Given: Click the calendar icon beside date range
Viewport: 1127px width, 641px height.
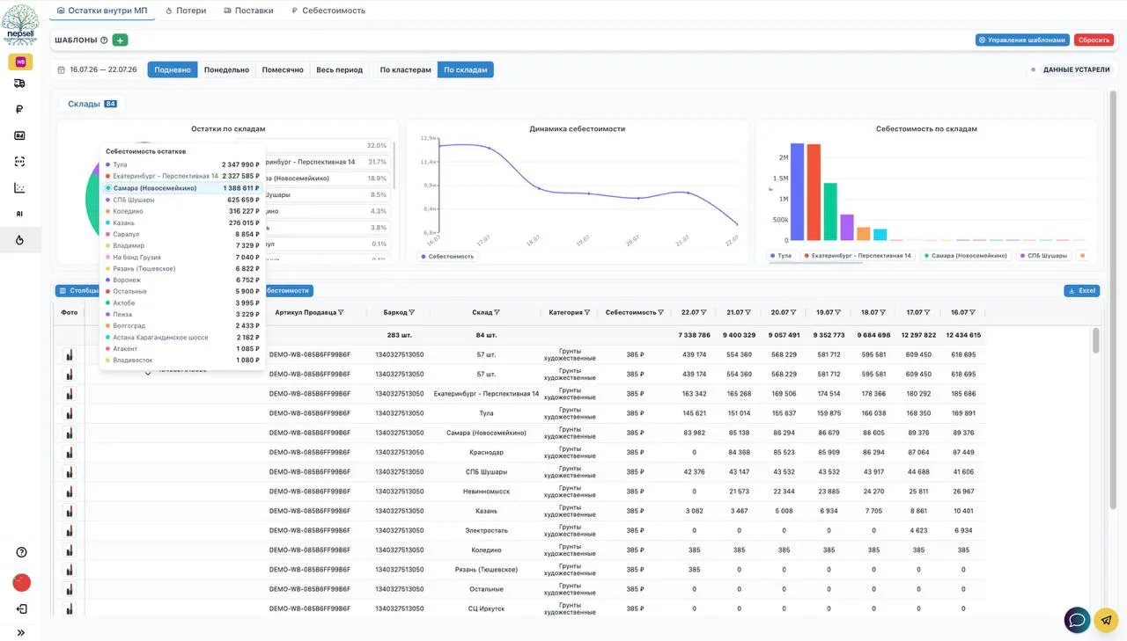Looking at the screenshot, I should click(x=62, y=69).
